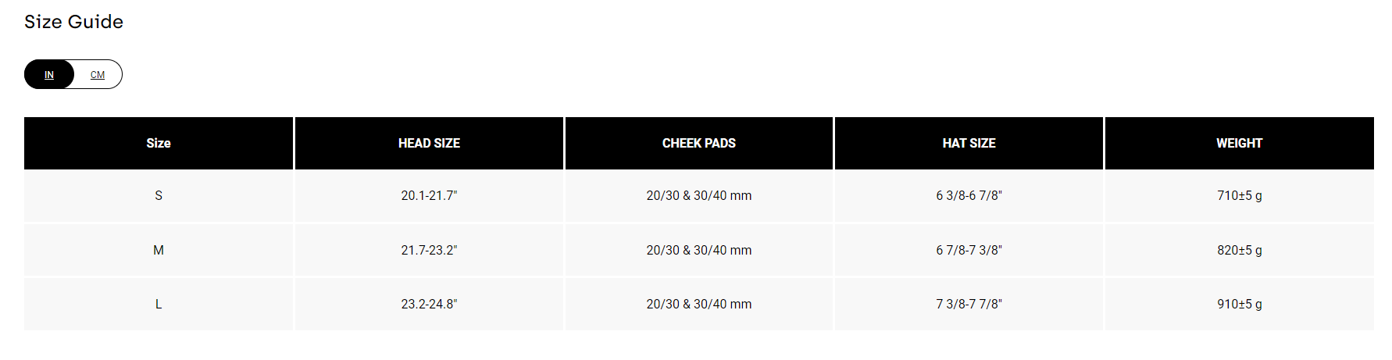Select the IN unit option
The width and height of the screenshot is (1392, 360).
pyautogui.click(x=49, y=75)
